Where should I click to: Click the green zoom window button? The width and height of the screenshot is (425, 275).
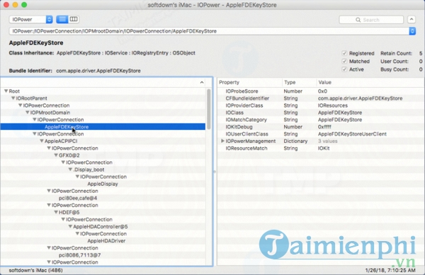[24, 5]
